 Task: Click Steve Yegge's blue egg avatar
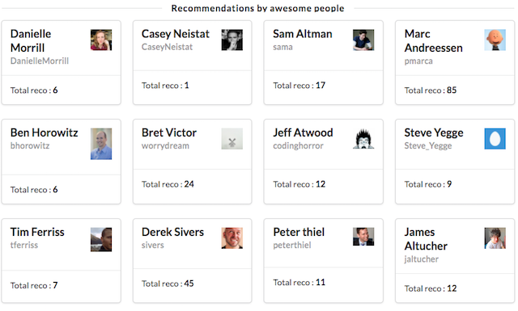click(495, 139)
